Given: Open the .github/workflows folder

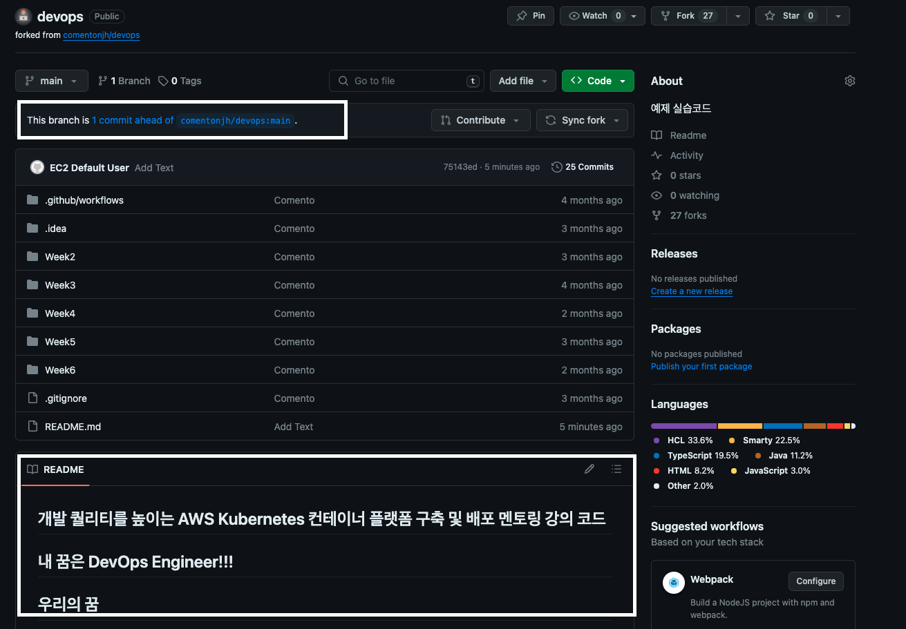Looking at the screenshot, I should click(84, 200).
